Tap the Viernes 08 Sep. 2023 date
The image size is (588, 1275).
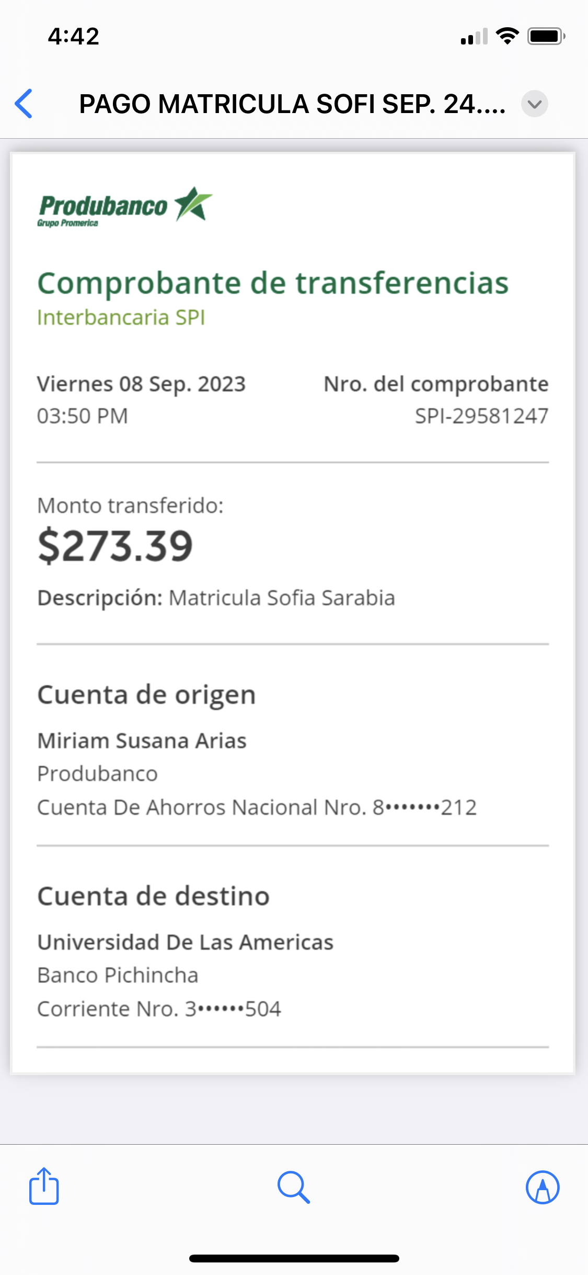click(141, 384)
